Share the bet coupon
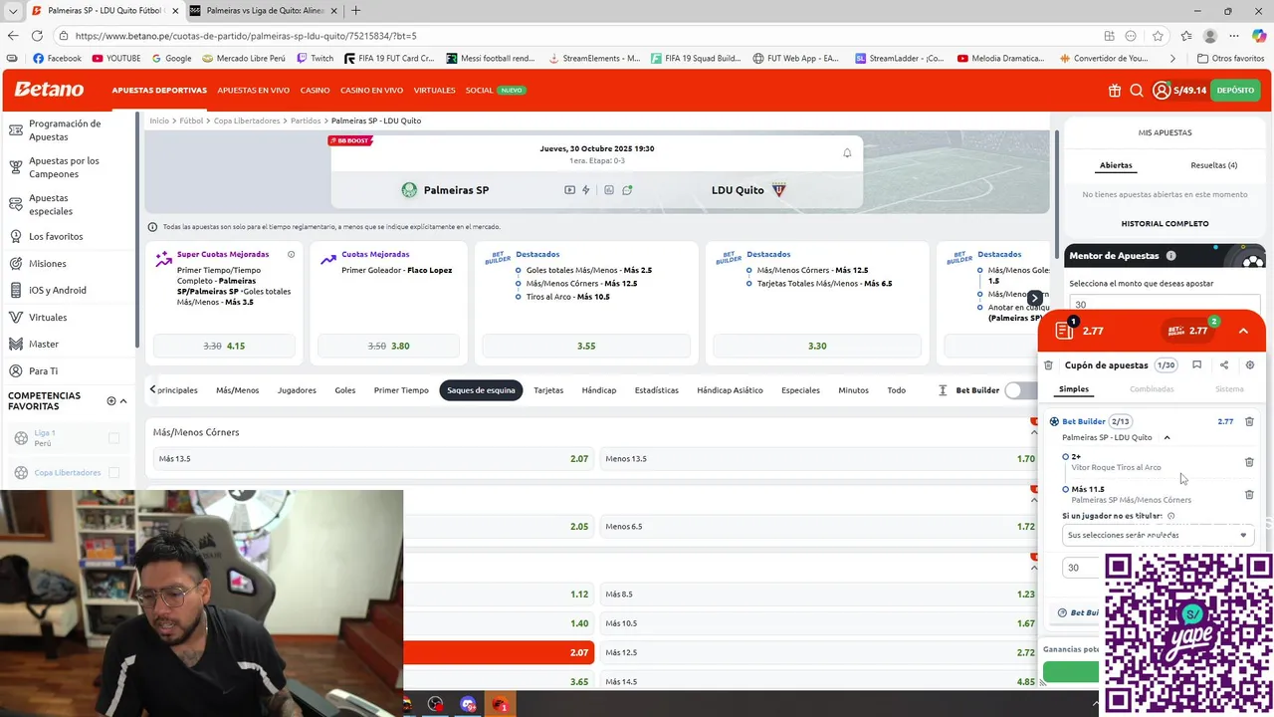 [1223, 365]
